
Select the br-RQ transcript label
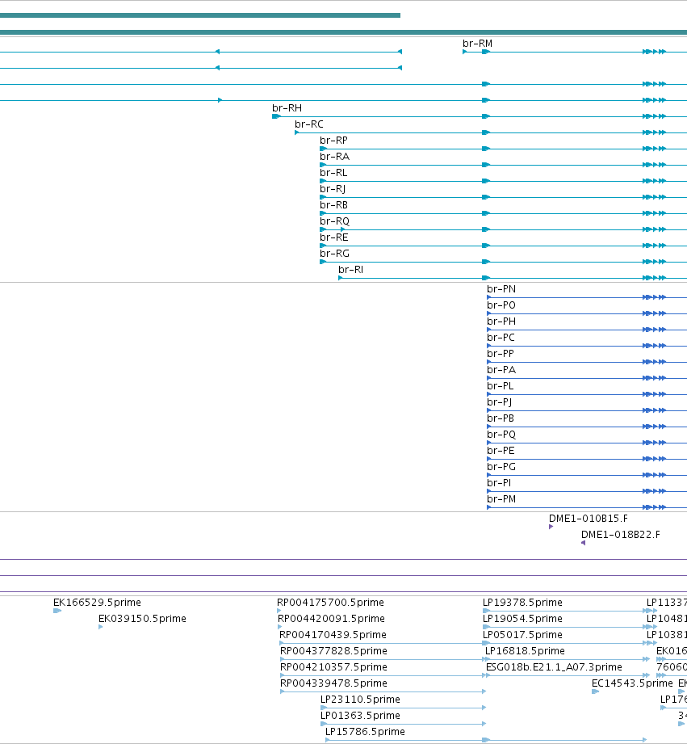[335, 221]
